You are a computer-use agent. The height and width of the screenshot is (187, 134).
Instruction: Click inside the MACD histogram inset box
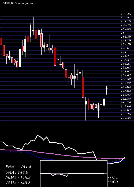pyautogui.click(x=74, y=174)
